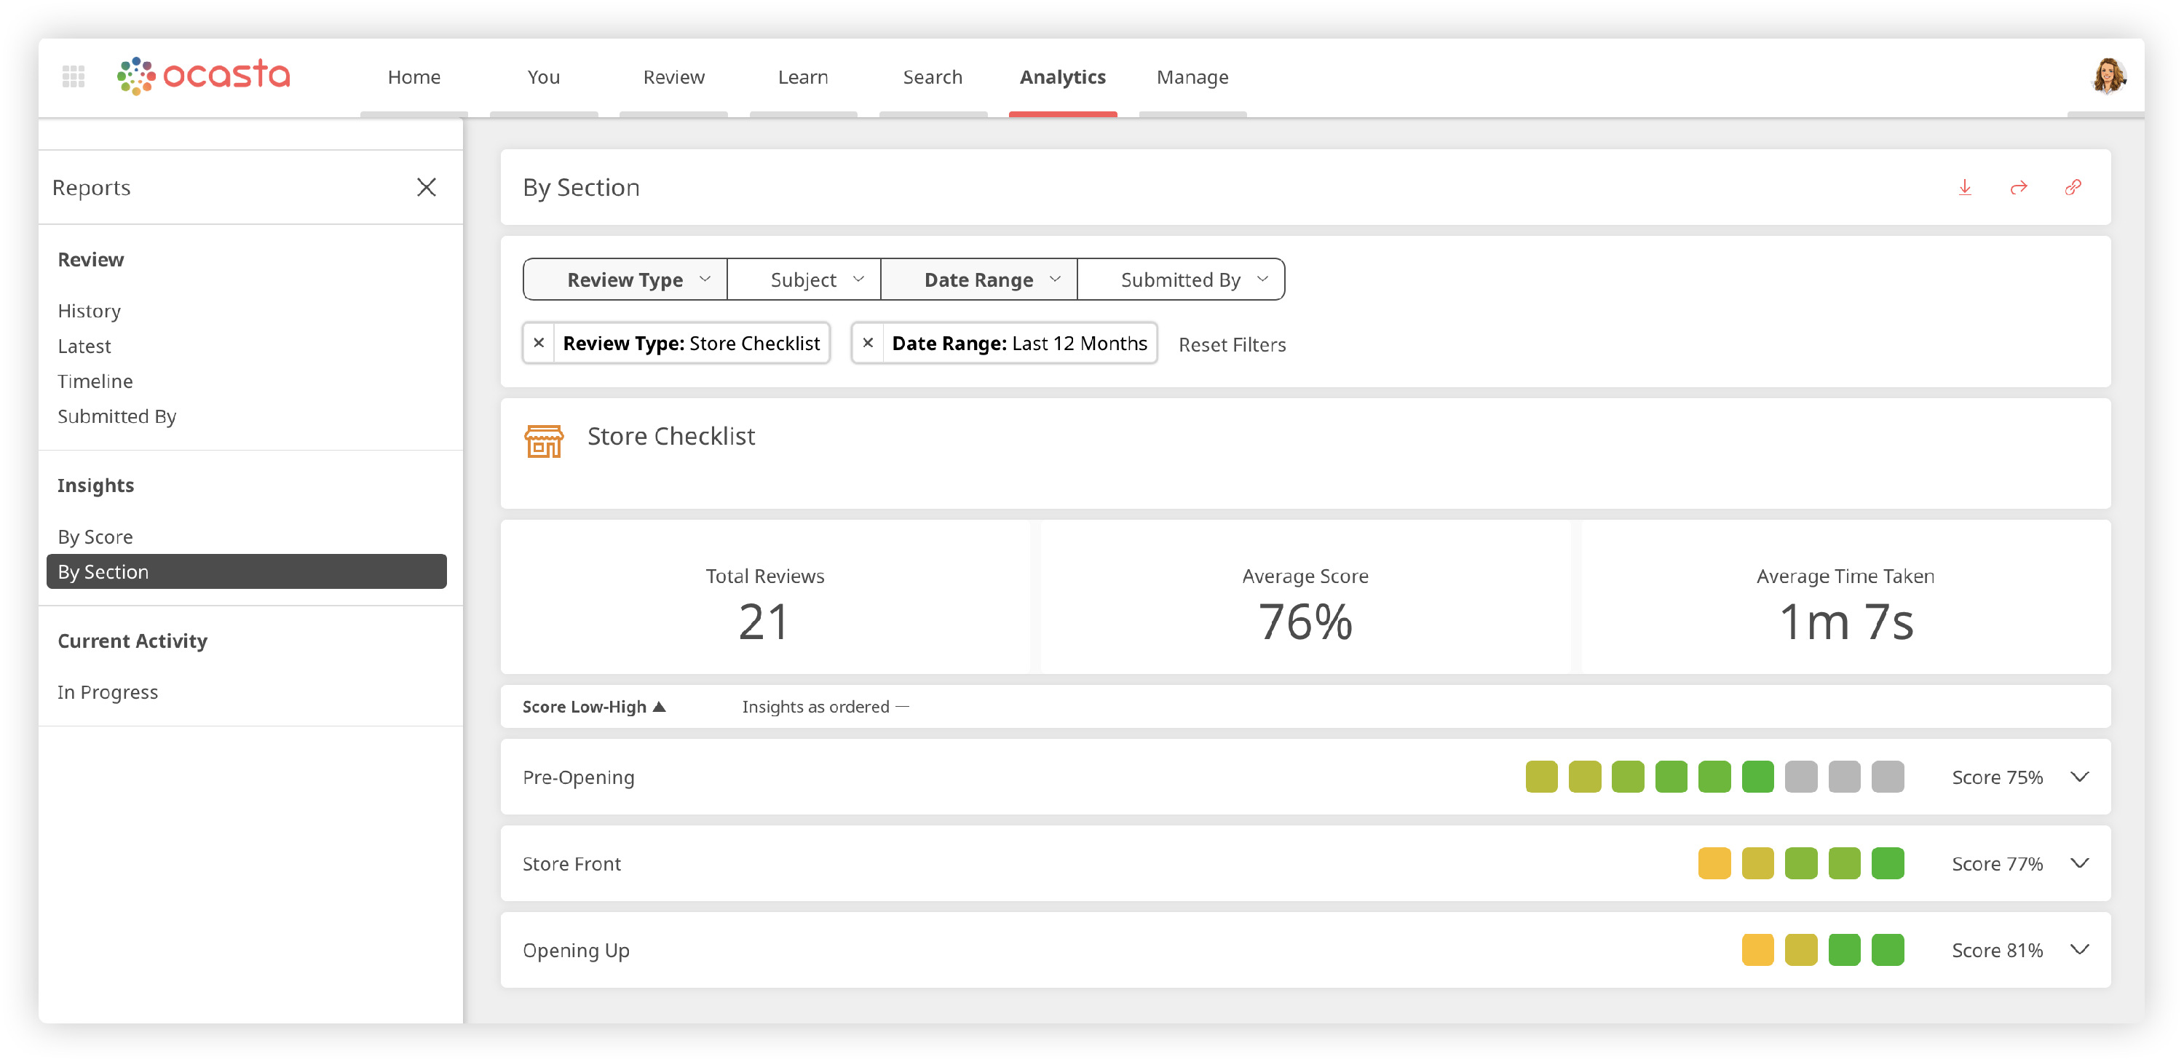The width and height of the screenshot is (2184, 1062).
Task: Click the share arrow icon
Action: click(2018, 187)
